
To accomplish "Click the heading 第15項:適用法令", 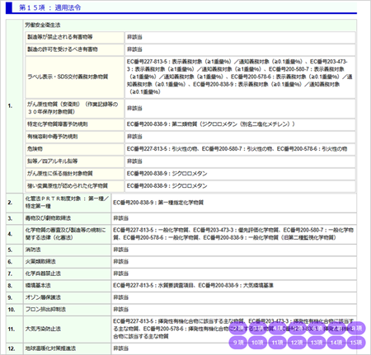I will tap(49, 7).
